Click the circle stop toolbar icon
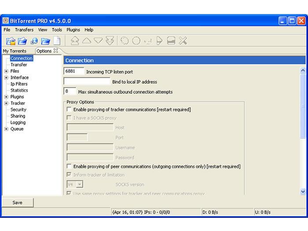 coord(136,41)
